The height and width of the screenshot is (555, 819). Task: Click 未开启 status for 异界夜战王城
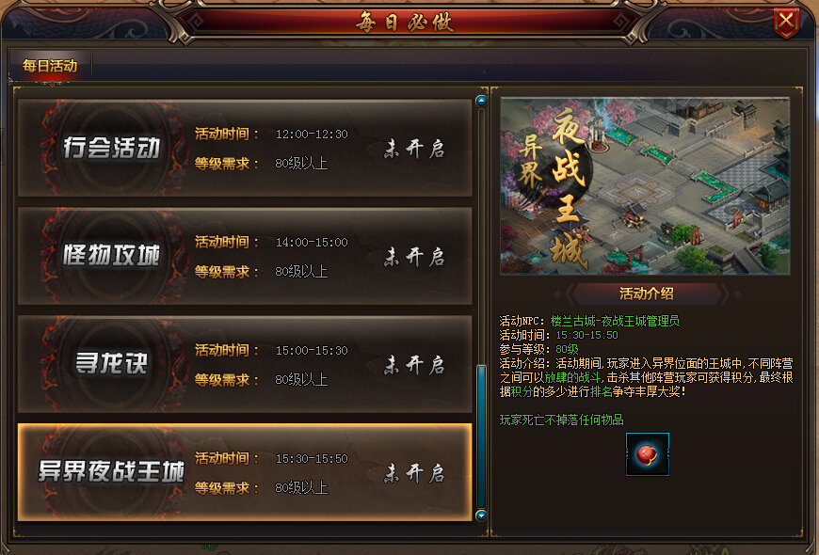click(414, 473)
